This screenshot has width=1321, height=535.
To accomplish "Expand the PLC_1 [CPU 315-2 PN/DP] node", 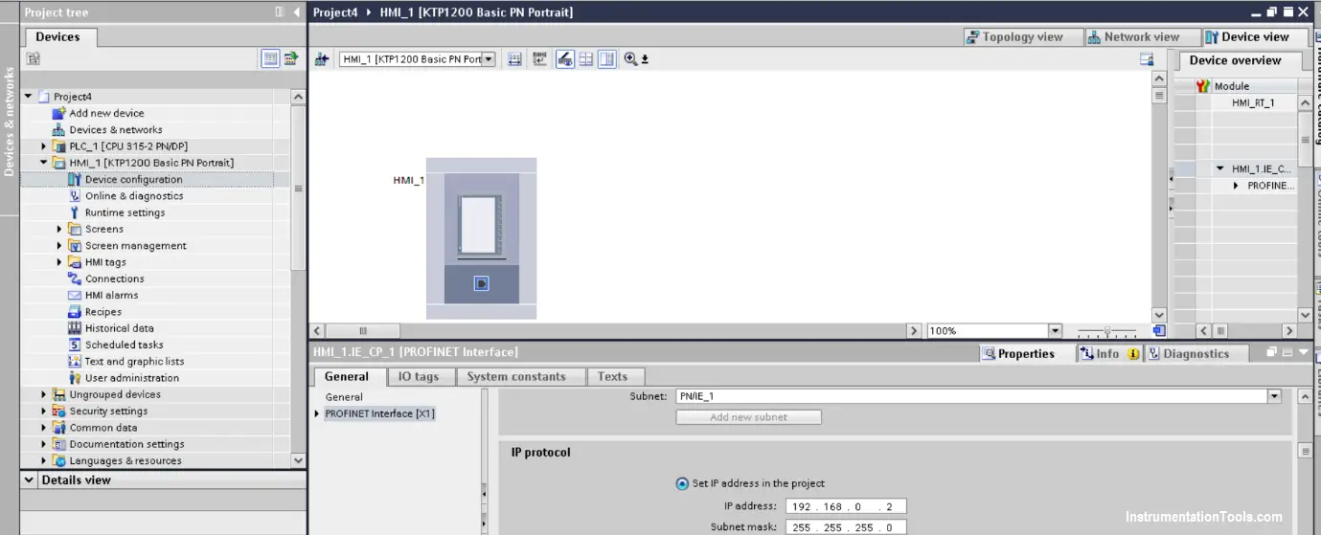I will [44, 146].
